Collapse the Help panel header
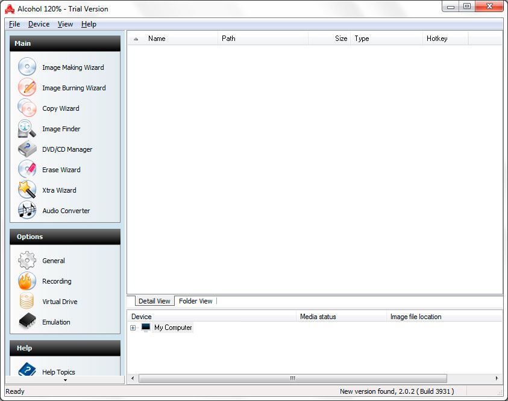The image size is (508, 401). (65, 348)
